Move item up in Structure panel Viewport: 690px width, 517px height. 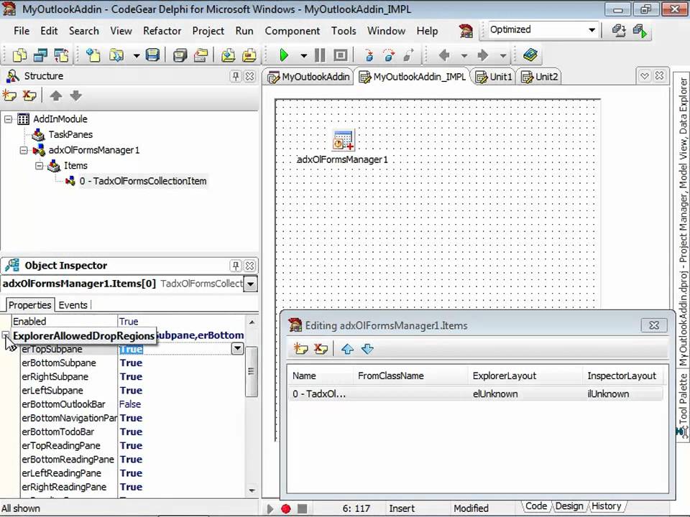(56, 96)
